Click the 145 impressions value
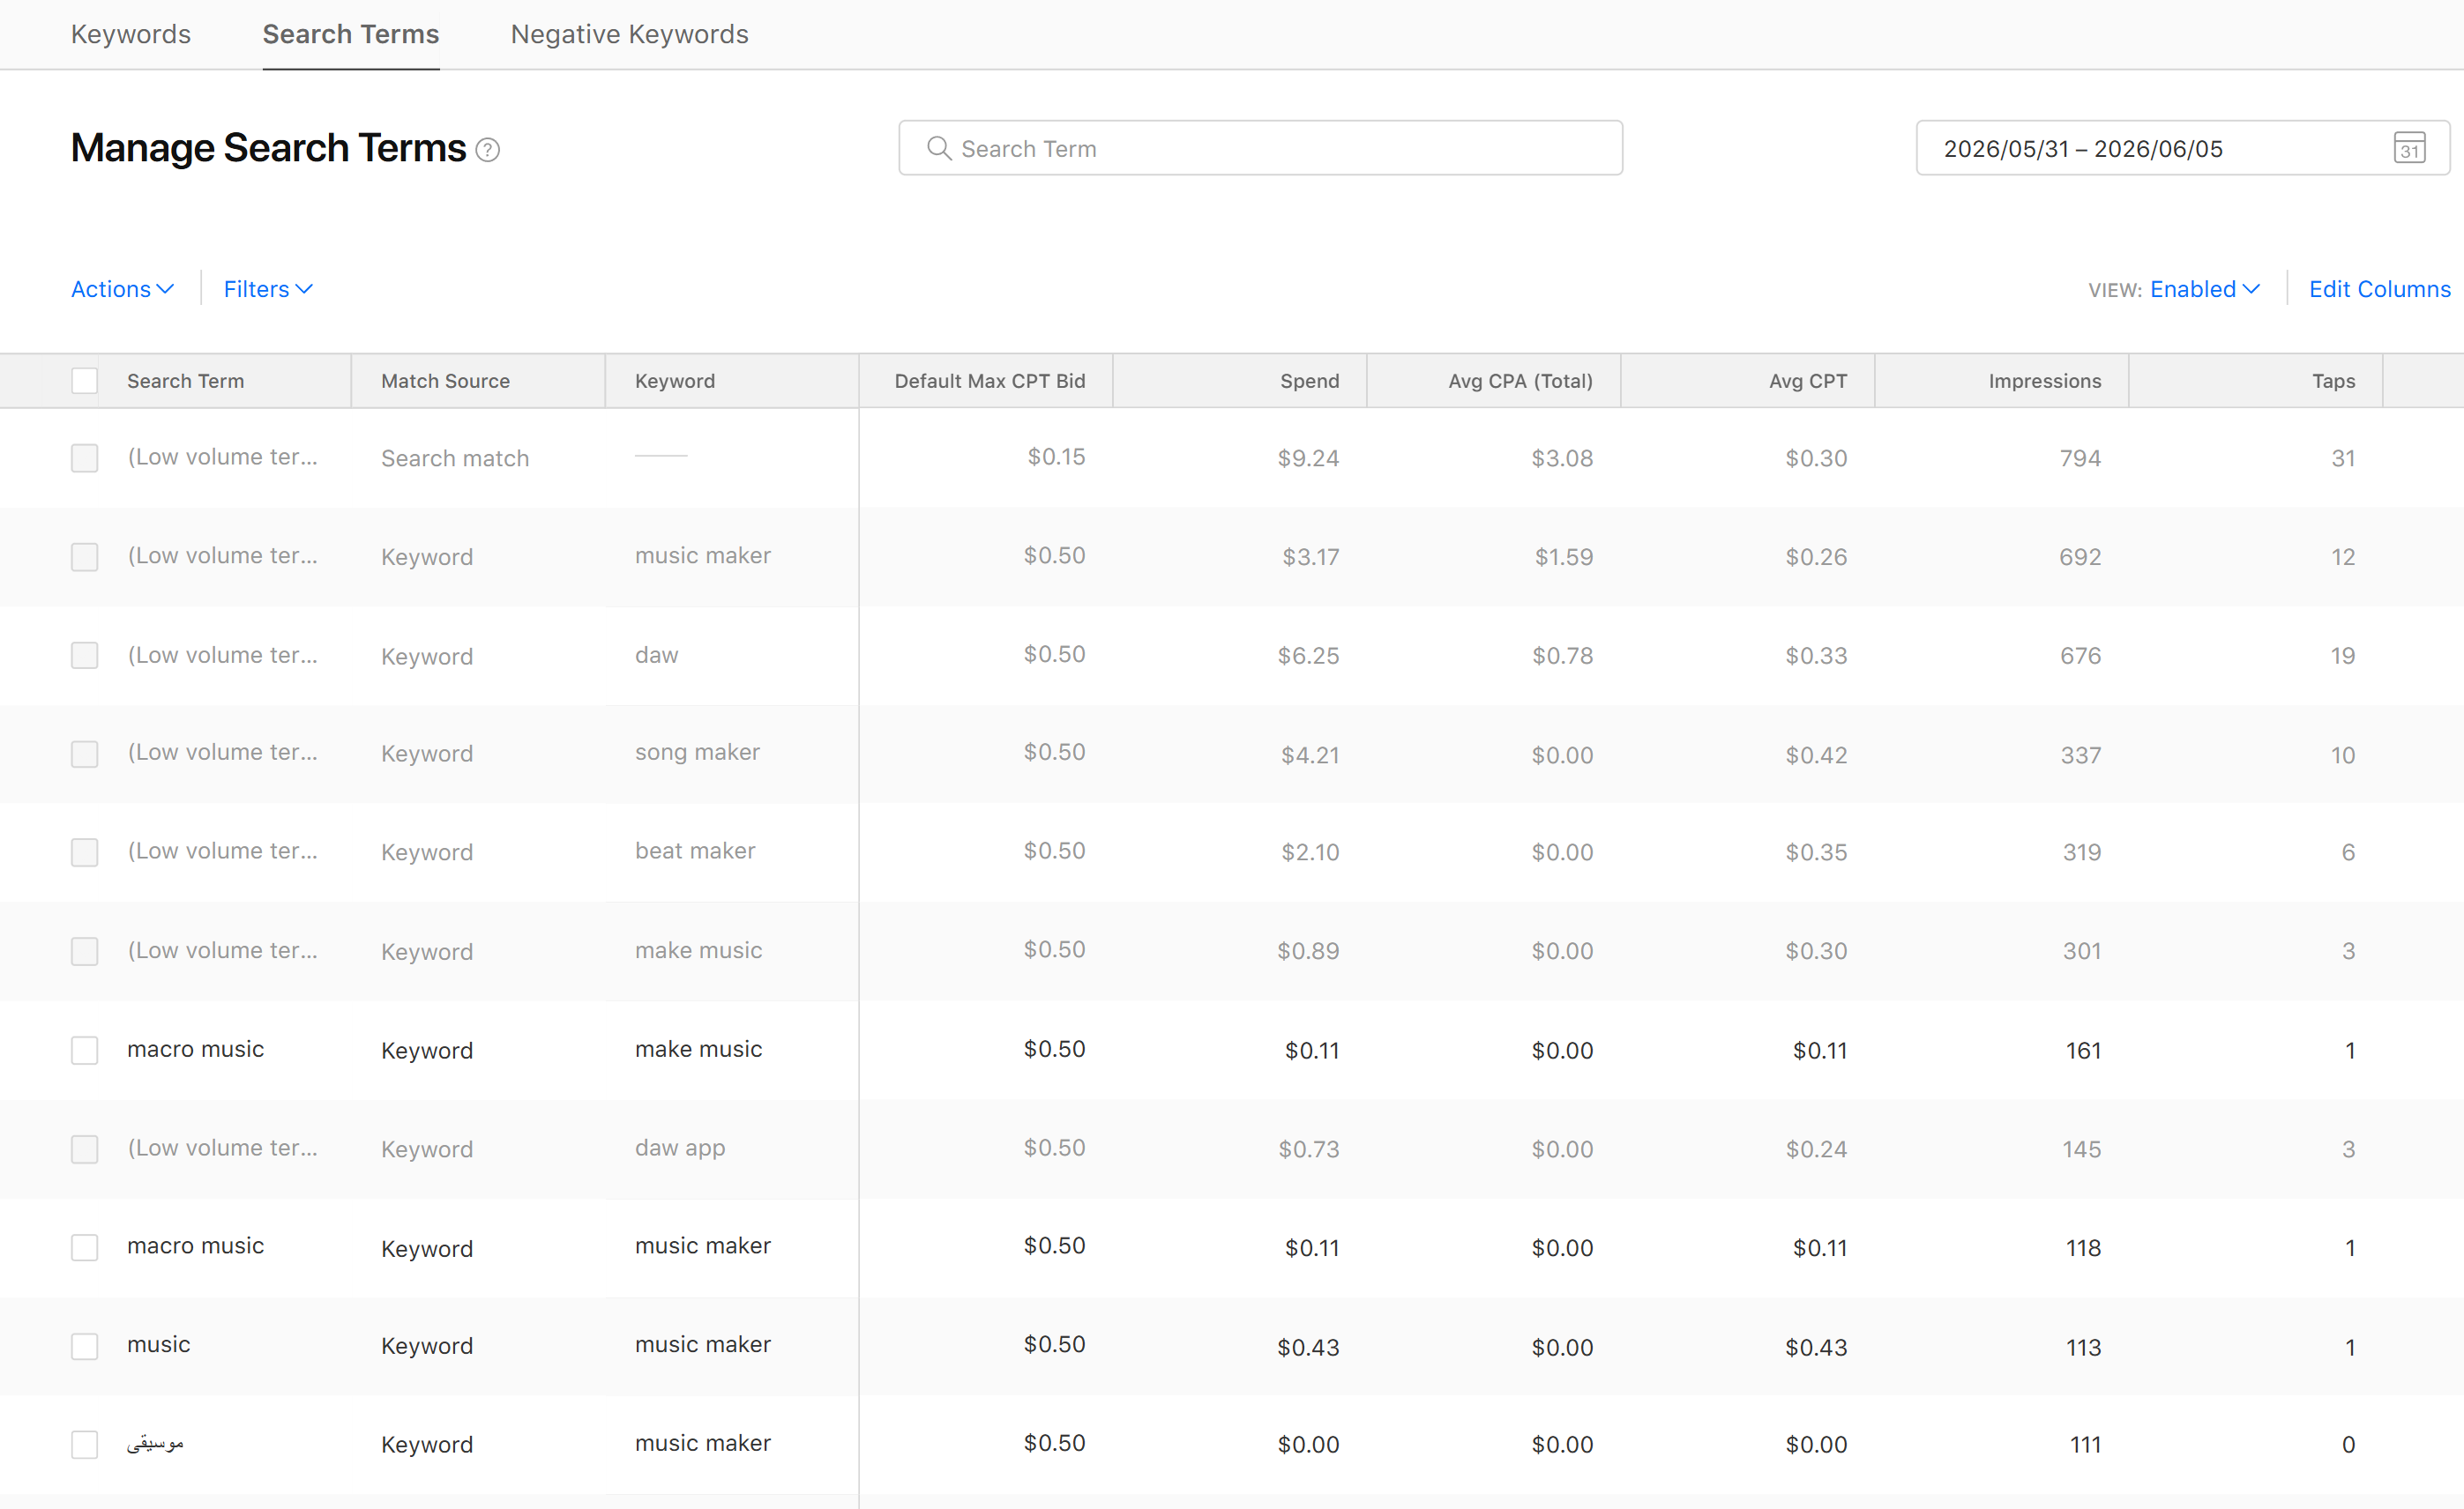The height and width of the screenshot is (1509, 2464). pos(2082,1149)
